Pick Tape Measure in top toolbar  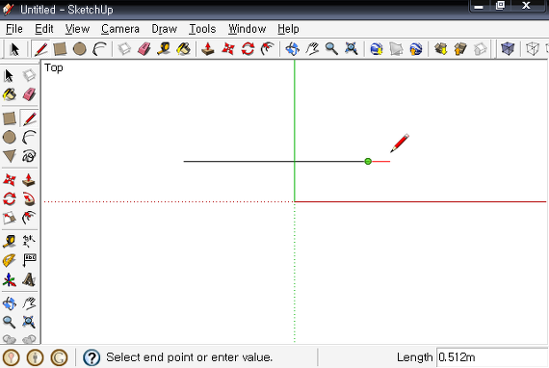[x=164, y=49]
